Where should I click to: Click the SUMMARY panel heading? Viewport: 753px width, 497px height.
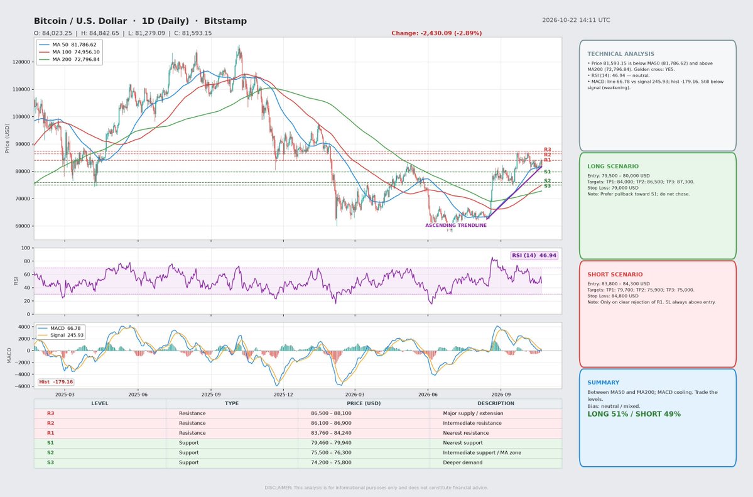tap(603, 383)
